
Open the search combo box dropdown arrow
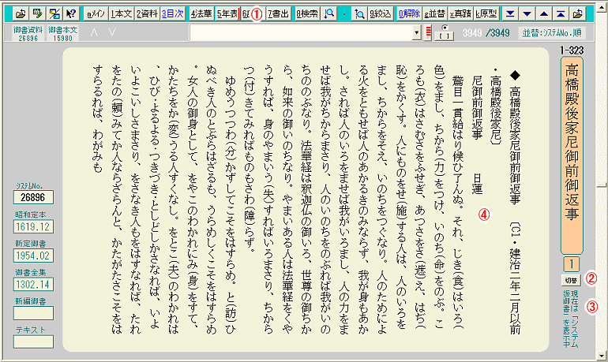417,33
